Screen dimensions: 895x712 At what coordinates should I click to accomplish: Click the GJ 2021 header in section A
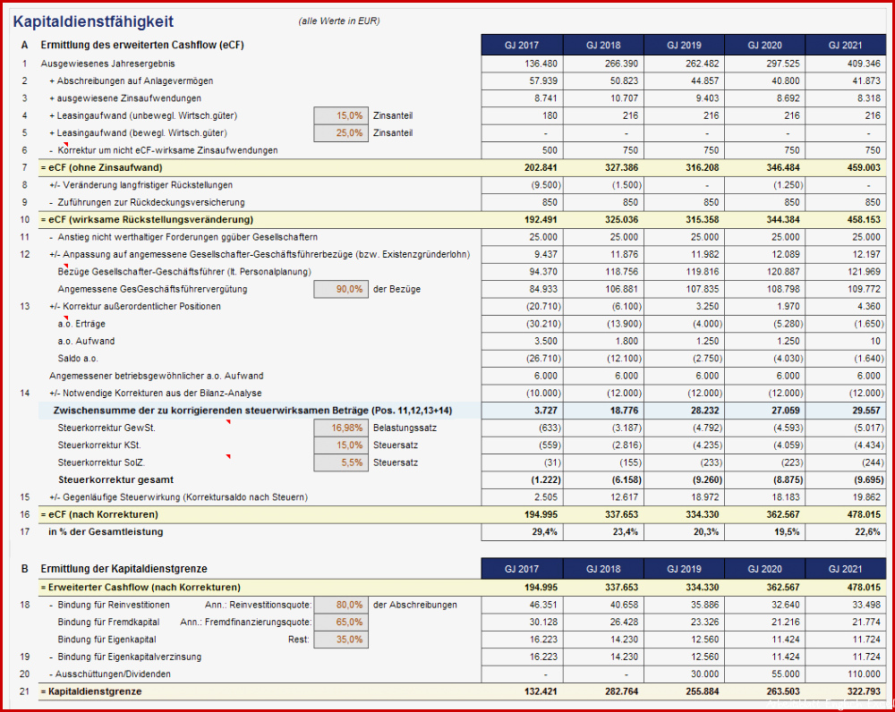pos(846,45)
